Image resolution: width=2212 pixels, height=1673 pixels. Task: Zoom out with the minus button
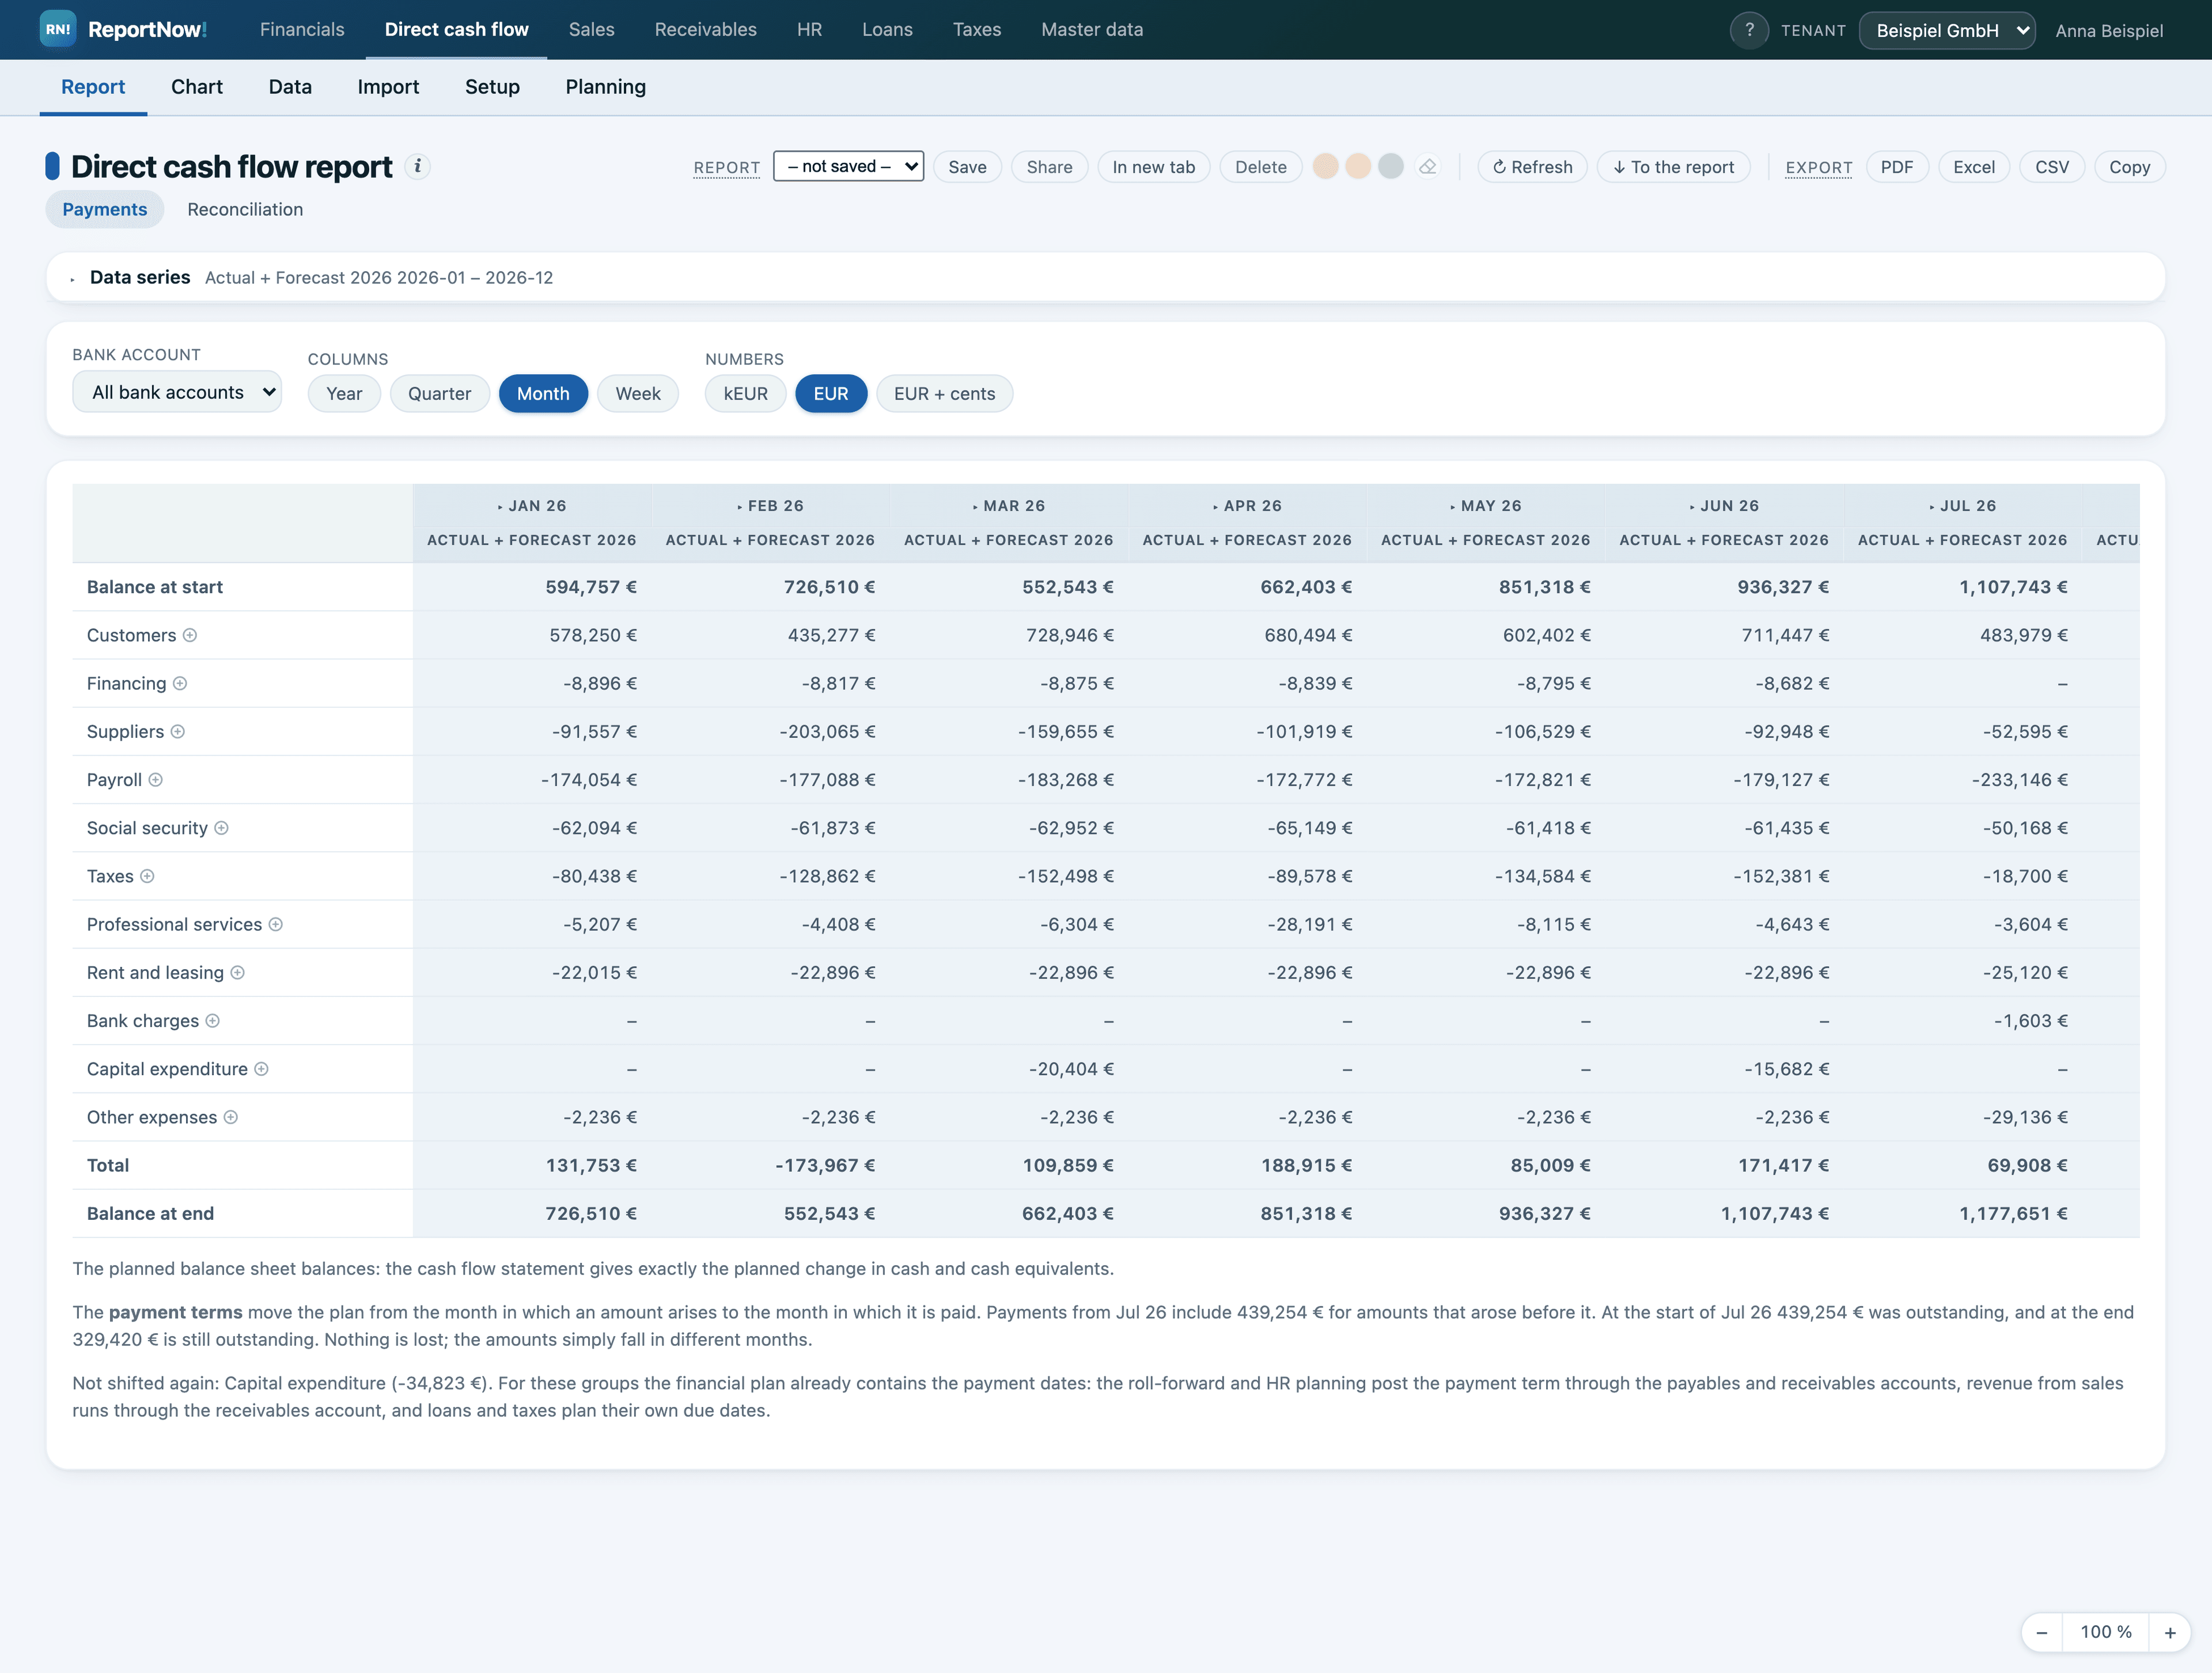click(x=2042, y=1632)
